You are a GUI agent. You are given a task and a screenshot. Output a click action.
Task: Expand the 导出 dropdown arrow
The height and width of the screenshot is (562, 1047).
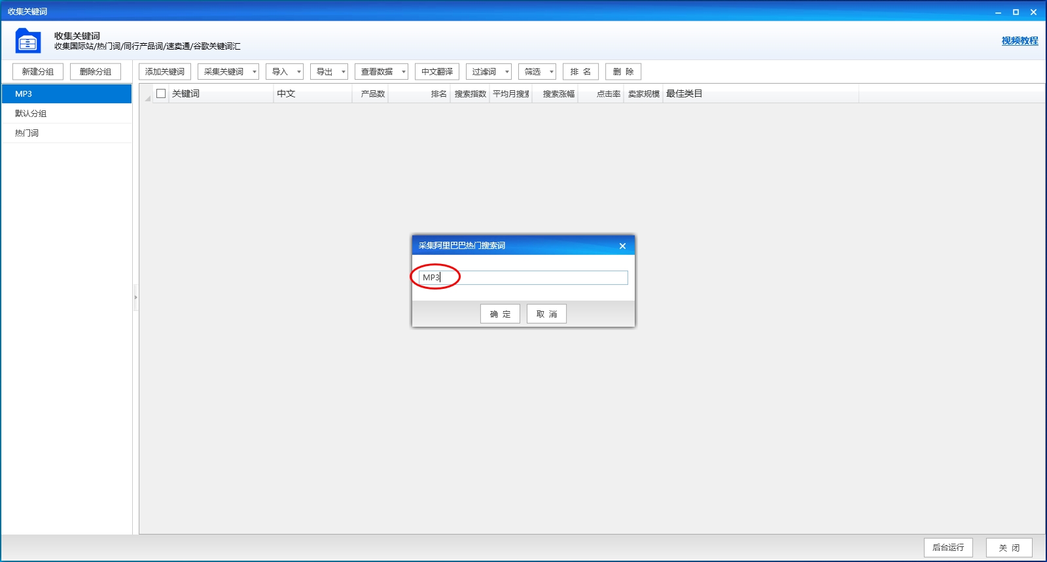[x=343, y=72]
